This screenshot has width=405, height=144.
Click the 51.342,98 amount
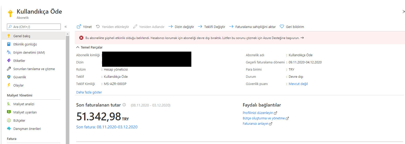[99, 117]
